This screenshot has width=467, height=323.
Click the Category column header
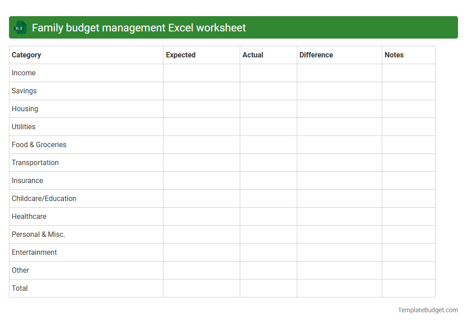(26, 55)
